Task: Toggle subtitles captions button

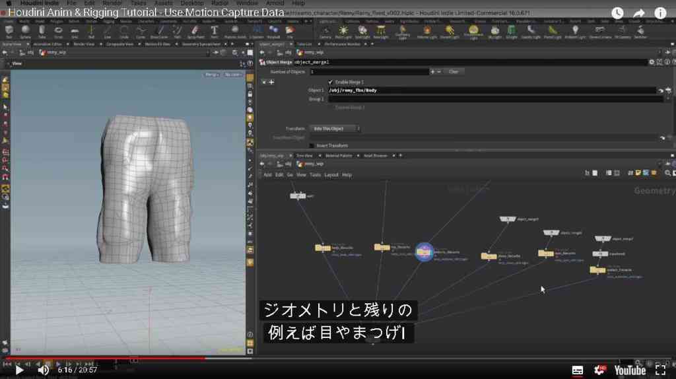Action: (577, 370)
